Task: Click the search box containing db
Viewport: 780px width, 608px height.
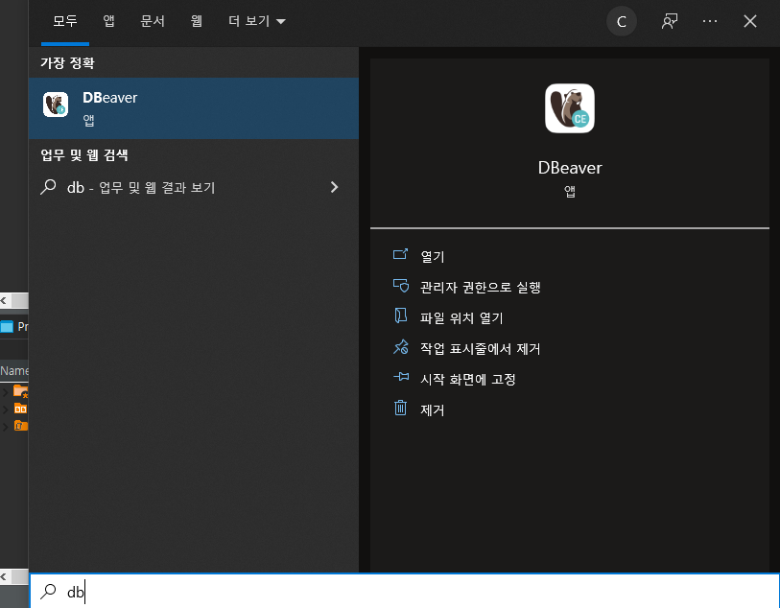Action: [405, 592]
